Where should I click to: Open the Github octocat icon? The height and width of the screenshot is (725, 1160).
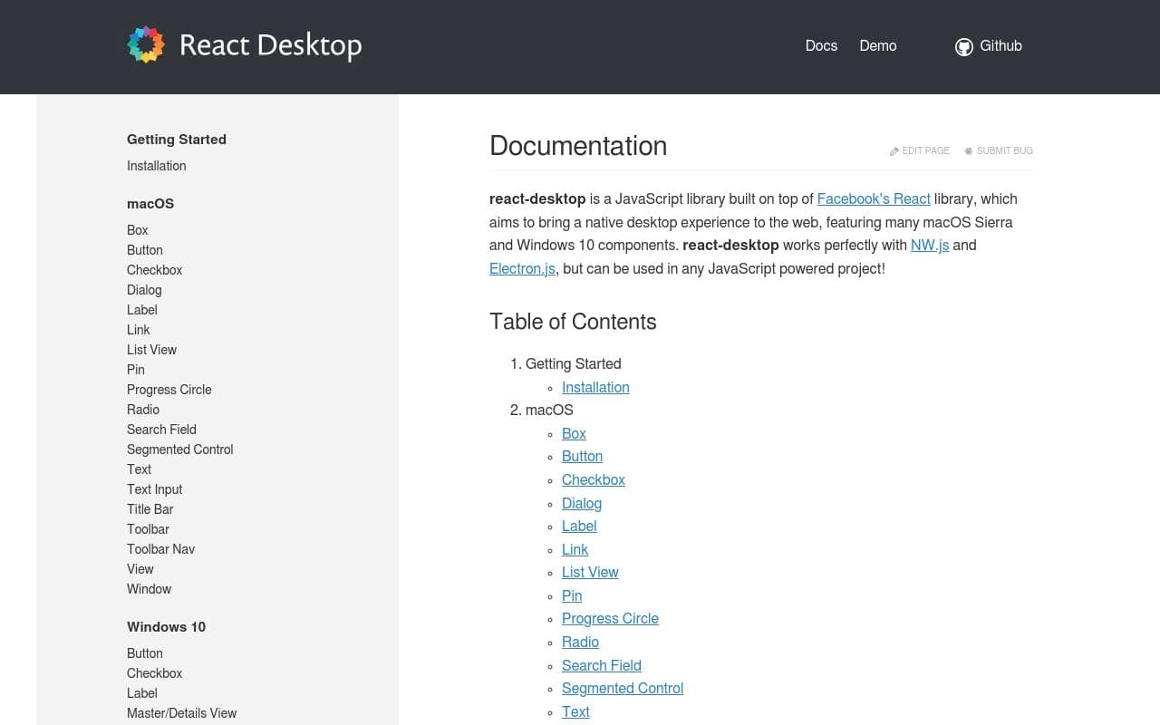[x=963, y=46]
